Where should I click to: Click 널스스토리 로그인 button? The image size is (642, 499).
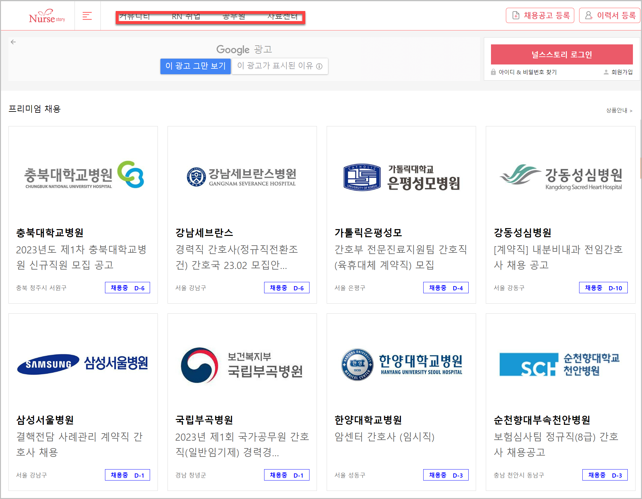point(561,54)
